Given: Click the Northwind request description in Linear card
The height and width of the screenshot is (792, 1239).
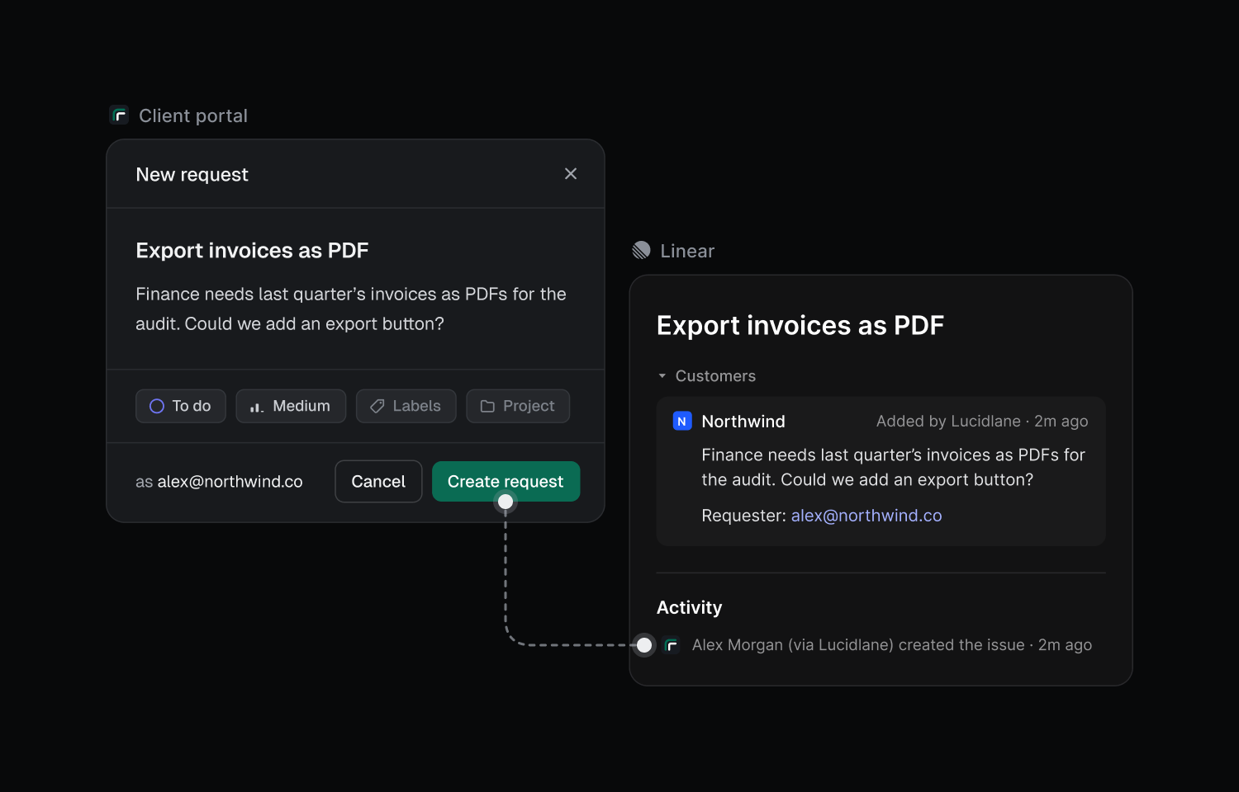Looking at the screenshot, I should point(893,467).
